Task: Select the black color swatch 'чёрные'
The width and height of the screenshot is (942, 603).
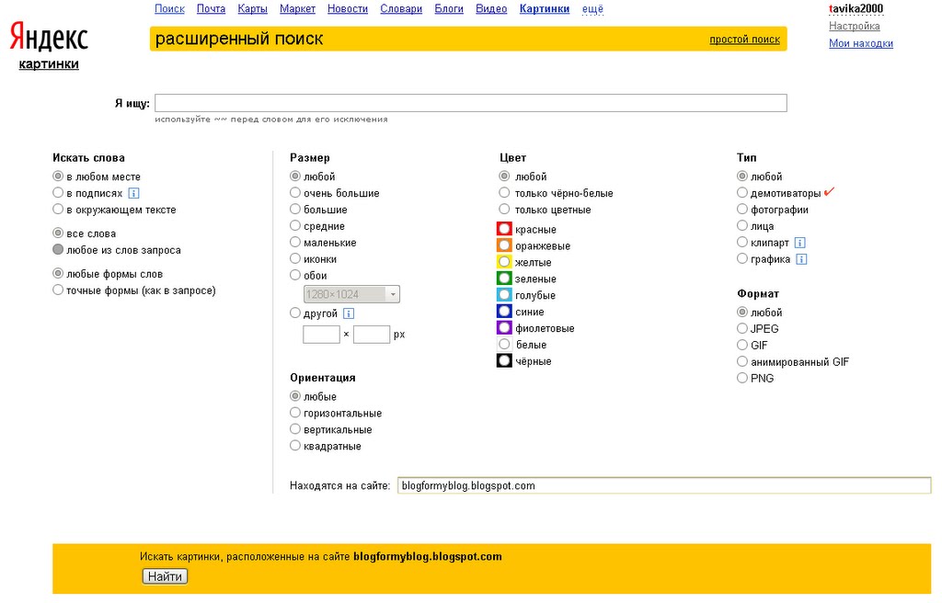Action: (504, 361)
